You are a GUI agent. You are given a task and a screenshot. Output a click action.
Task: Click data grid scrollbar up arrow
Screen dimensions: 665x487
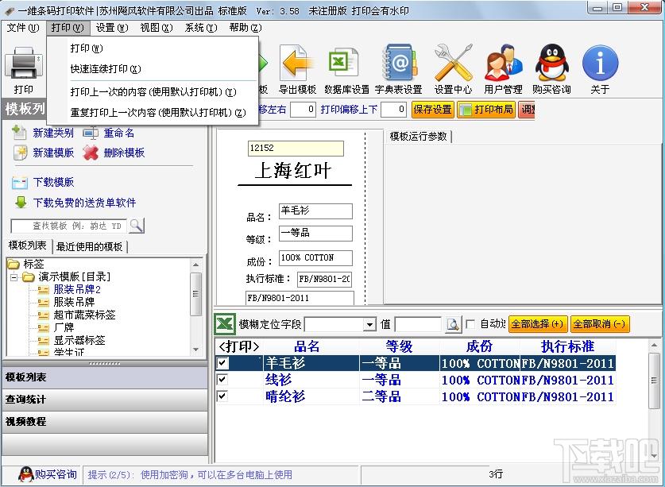pos(655,346)
